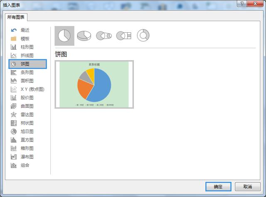Click the pie chart preview thumbnail
Screen dimensions: 266x197
coord(94,84)
